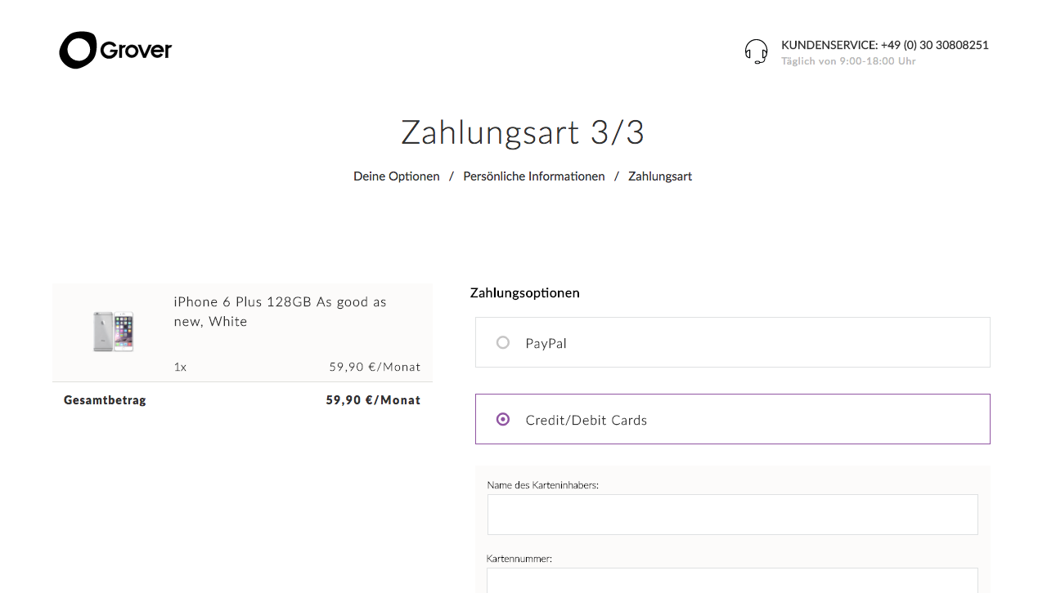Click the PayPal option label
This screenshot has height=593, width=1047.
pos(546,343)
